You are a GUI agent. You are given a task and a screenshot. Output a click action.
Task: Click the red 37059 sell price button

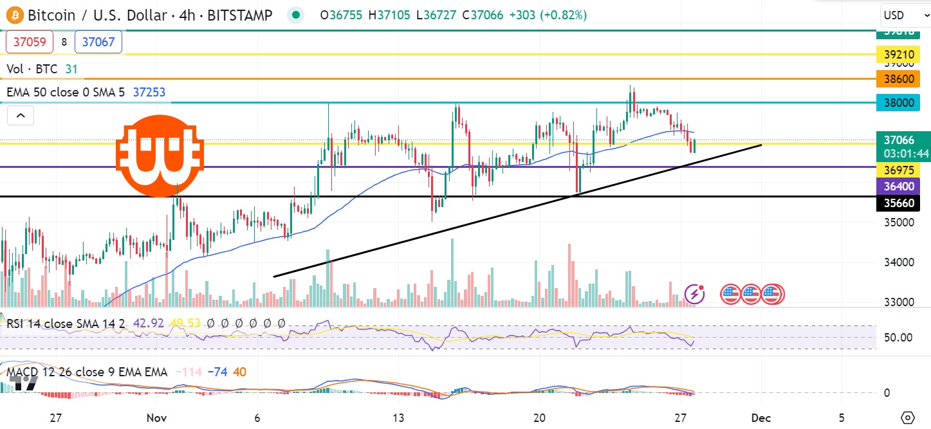click(29, 42)
